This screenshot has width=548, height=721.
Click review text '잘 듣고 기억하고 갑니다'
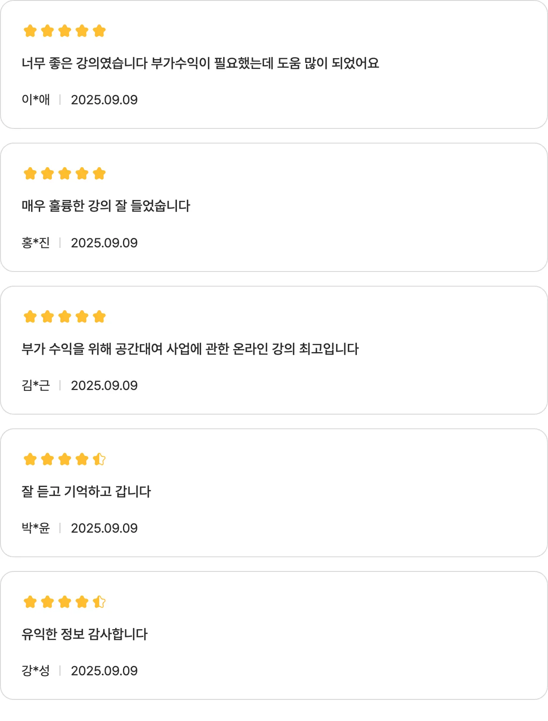pyautogui.click(x=86, y=491)
